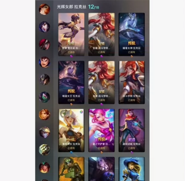Screen dimensions: 185x181
Task: Click the purple gem under the porcelain Lux card
Action: point(71,56)
